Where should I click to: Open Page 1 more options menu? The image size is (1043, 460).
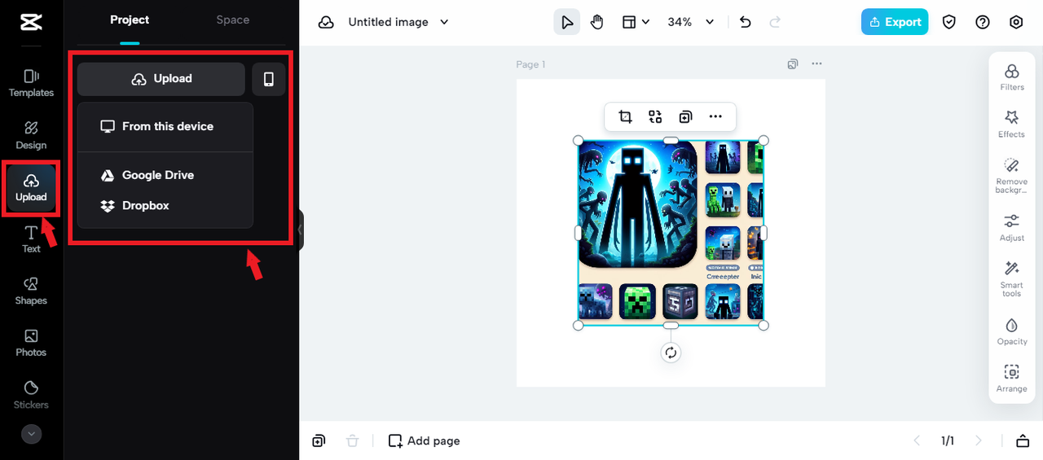click(816, 64)
